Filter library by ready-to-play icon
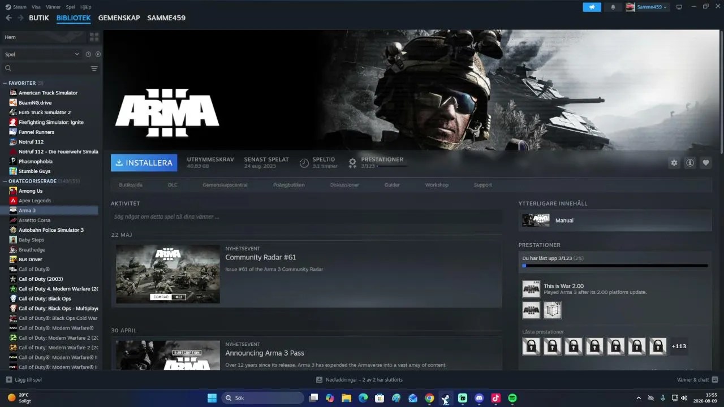Screen dimensions: 724x407 (x=98, y=54)
